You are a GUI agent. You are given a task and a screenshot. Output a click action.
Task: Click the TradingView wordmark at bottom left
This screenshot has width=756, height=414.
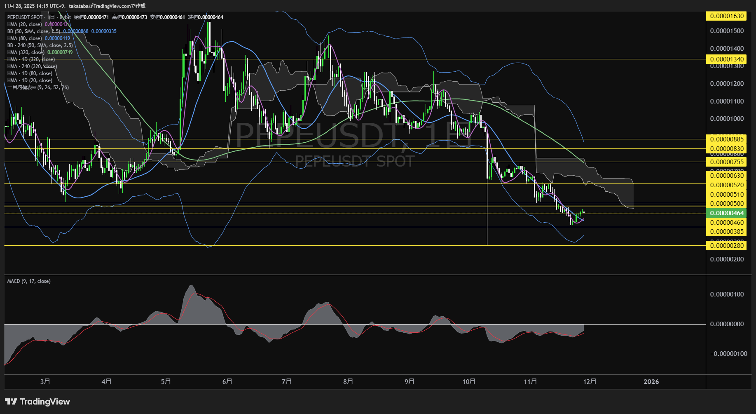point(45,402)
